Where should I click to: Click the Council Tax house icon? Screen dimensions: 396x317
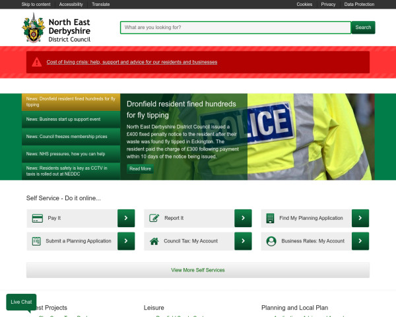pyautogui.click(x=154, y=241)
